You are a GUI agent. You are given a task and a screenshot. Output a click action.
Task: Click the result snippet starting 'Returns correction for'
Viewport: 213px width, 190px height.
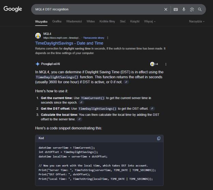pos(100,51)
